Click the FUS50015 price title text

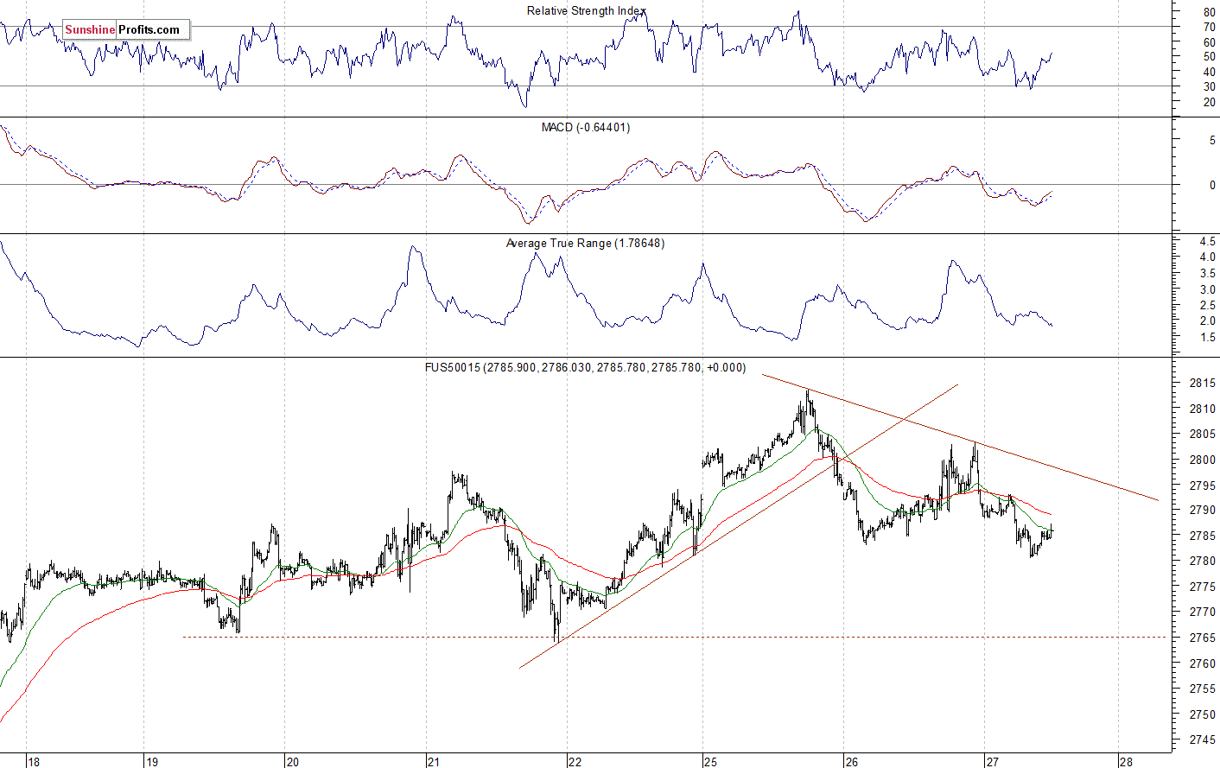coord(585,367)
